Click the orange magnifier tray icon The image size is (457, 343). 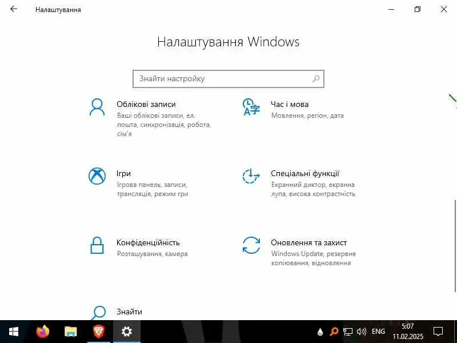click(x=334, y=332)
